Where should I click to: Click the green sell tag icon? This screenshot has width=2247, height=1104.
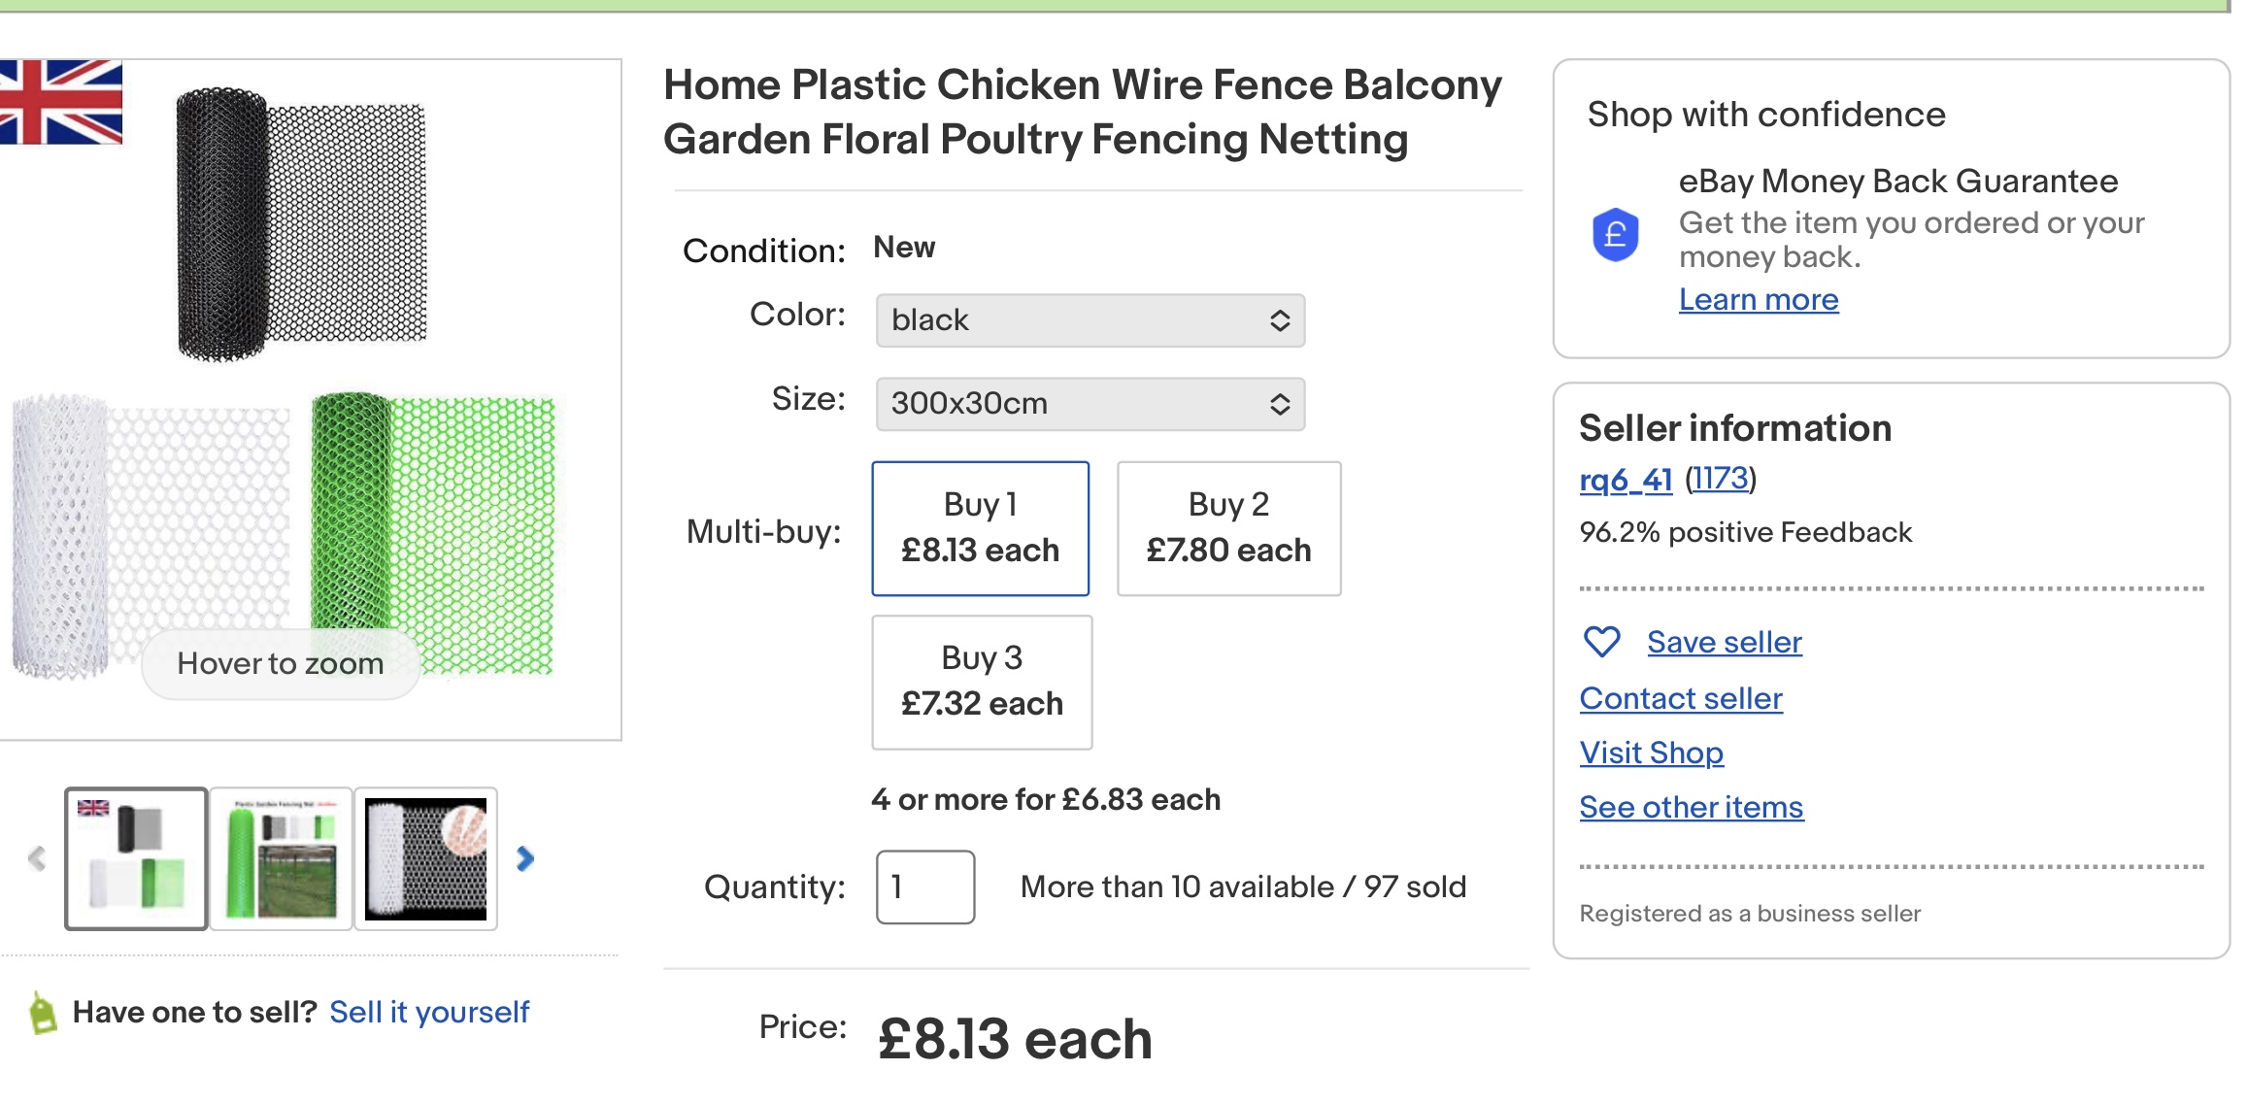(43, 1013)
